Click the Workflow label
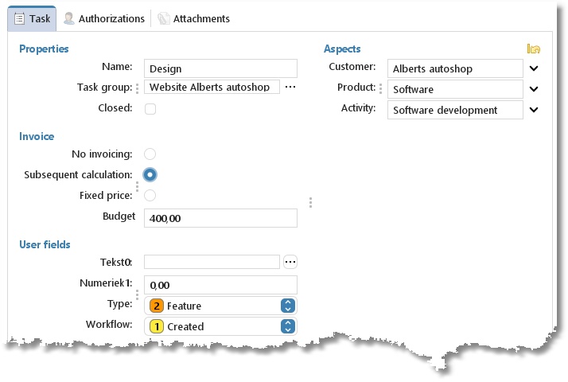Image resolution: width=568 pixels, height=382 pixels. (x=109, y=325)
